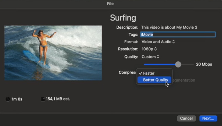Click the Cancel button

click(186, 119)
